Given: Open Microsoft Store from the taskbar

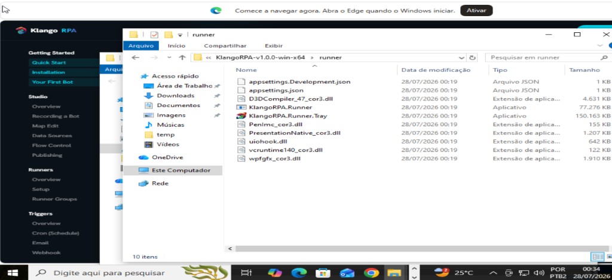Looking at the screenshot, I should (323, 273).
